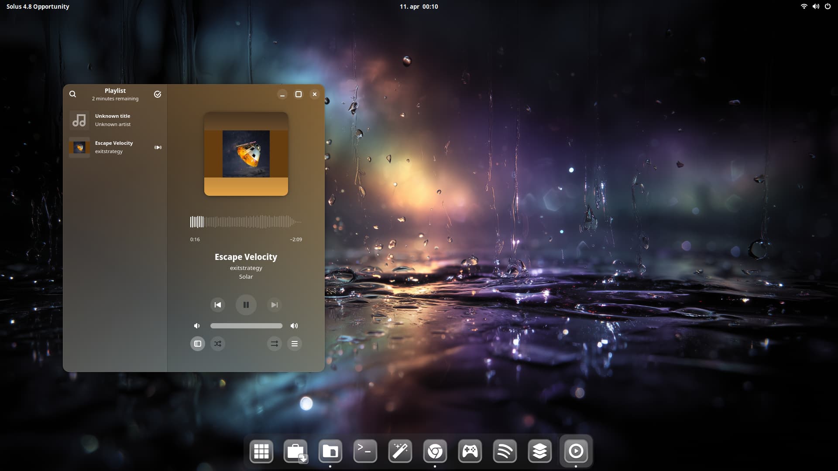Image resolution: width=838 pixels, height=471 pixels.
Task: Skip to the next track
Action: click(274, 305)
